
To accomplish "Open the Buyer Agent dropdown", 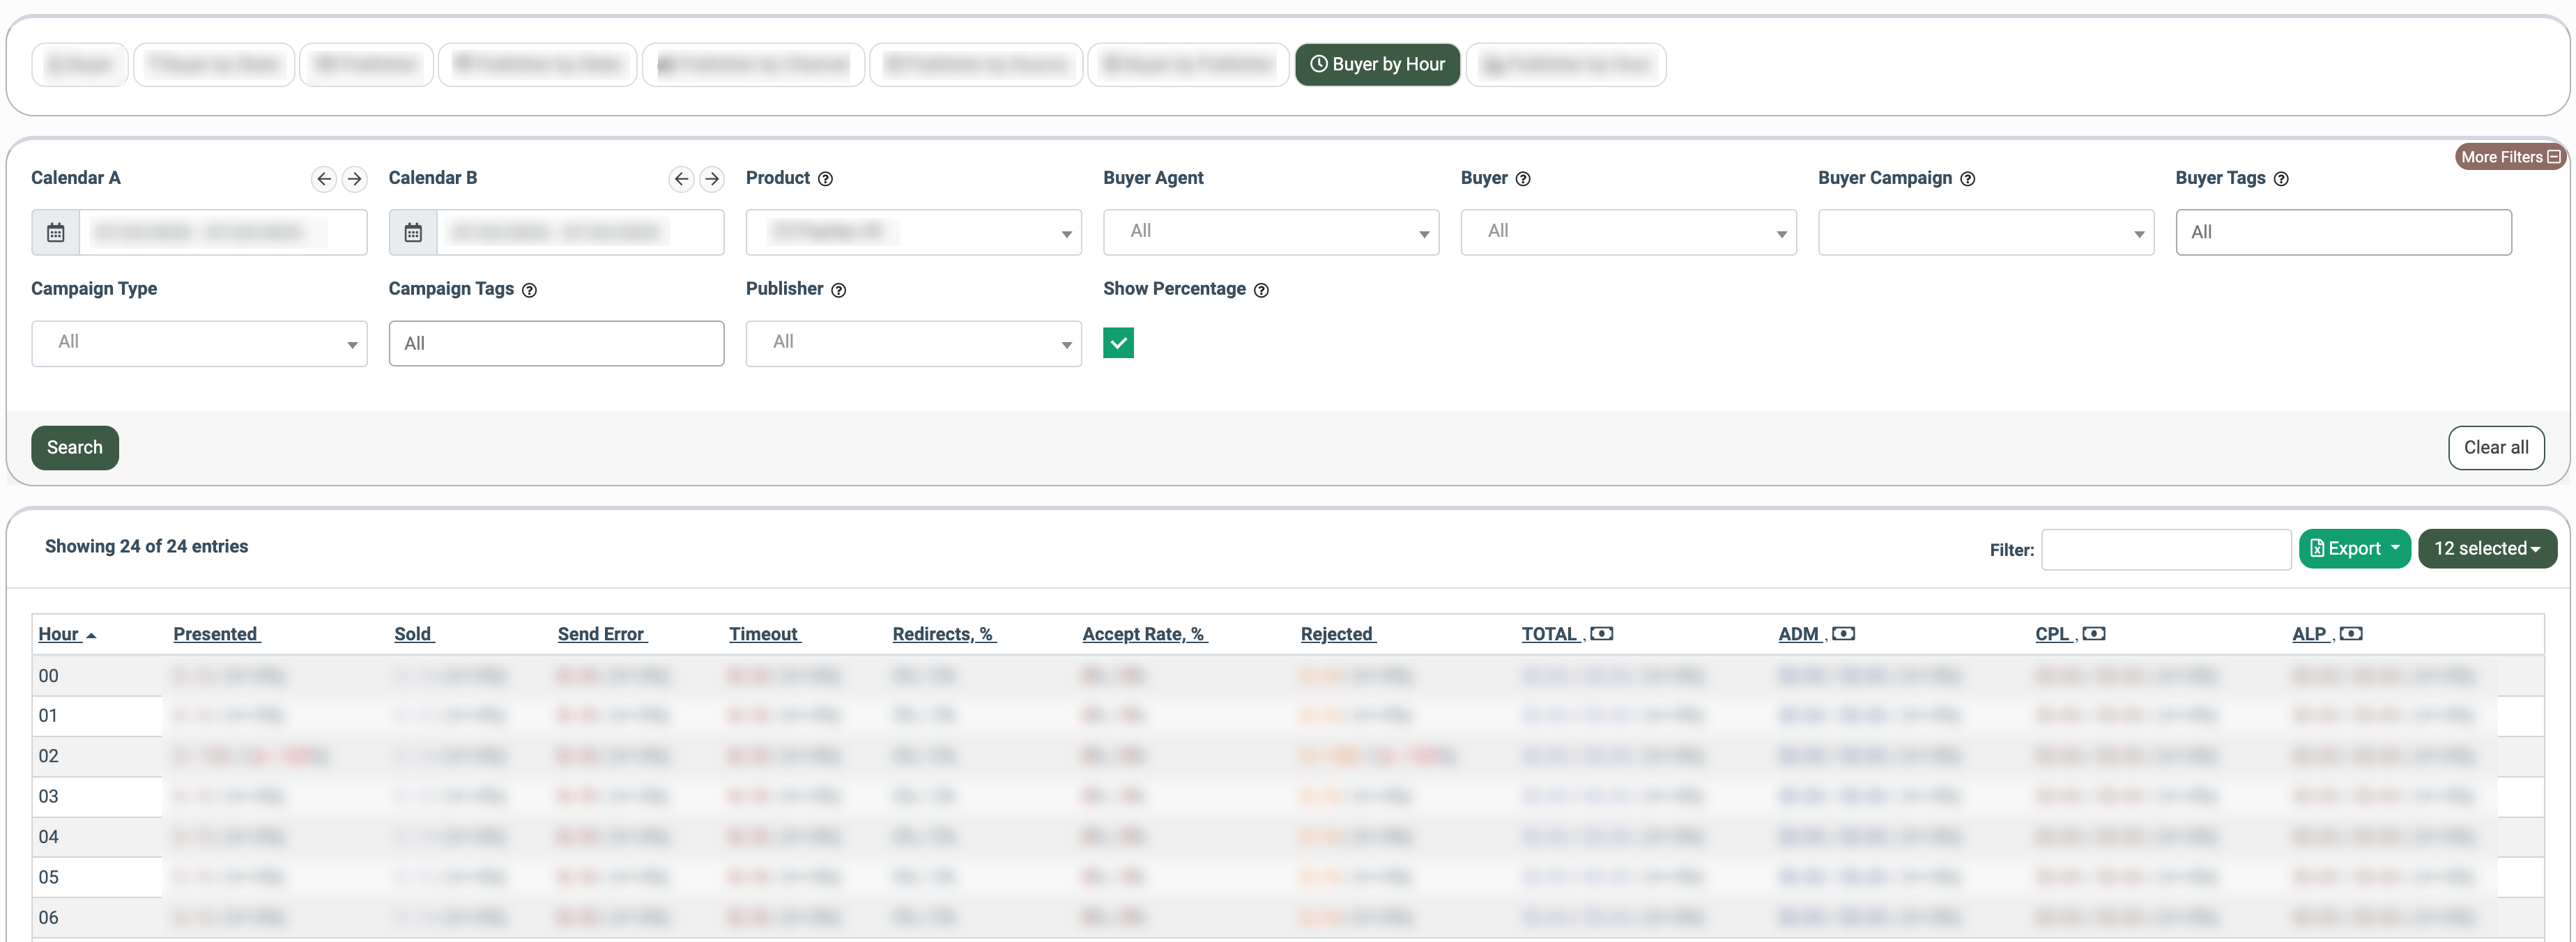I will (1270, 232).
